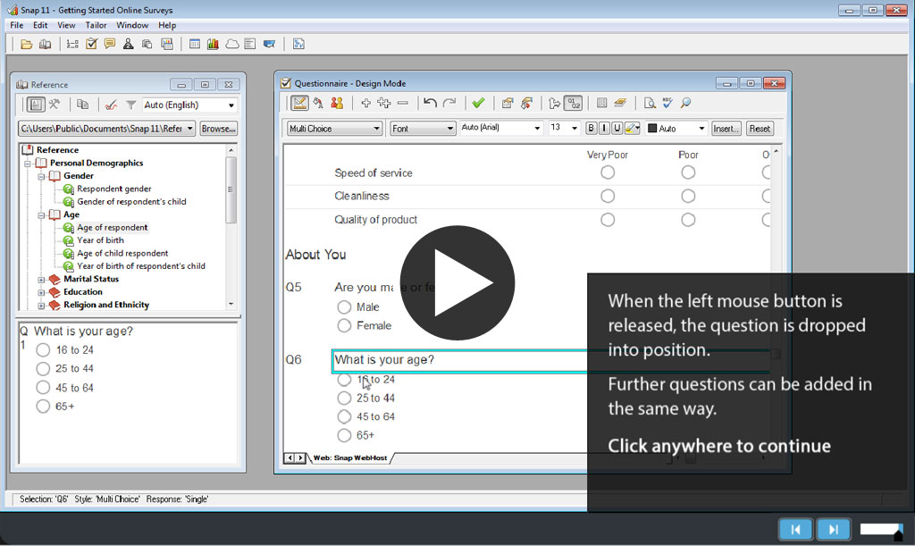
Task: Open the File menu
Action: [x=16, y=25]
